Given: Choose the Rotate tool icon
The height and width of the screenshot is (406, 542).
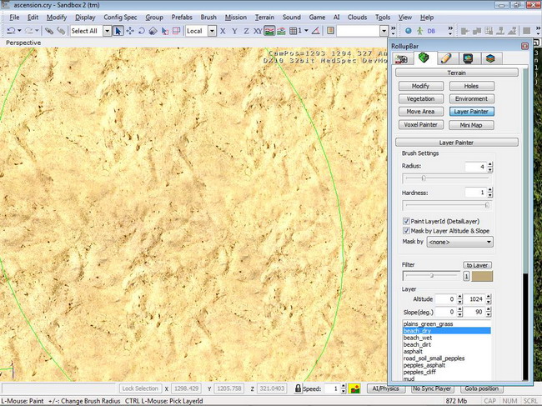Looking at the screenshot, I should coord(142,31).
